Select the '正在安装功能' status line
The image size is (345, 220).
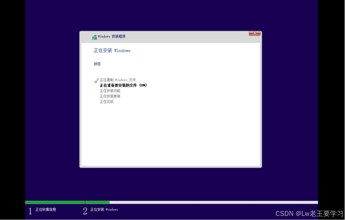[x=110, y=91]
